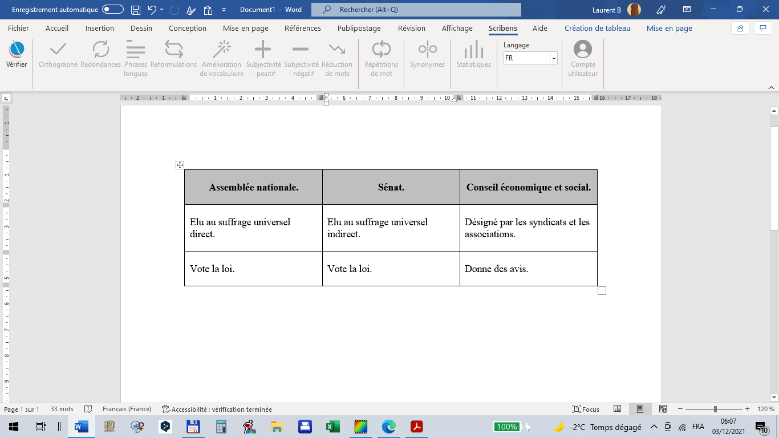The width and height of the screenshot is (779, 438).
Task: Open Microsoft Edge from the taskbar
Action: [x=388, y=427]
